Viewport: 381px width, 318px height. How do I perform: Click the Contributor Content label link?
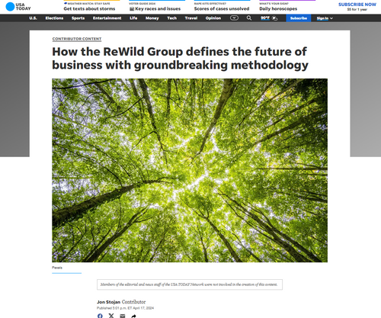(77, 39)
